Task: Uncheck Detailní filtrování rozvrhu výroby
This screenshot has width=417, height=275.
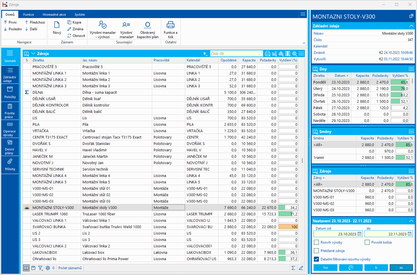Action: 317,259
